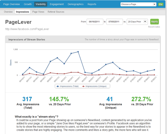Open the PageLever Facebook URL link

pos(27,29)
